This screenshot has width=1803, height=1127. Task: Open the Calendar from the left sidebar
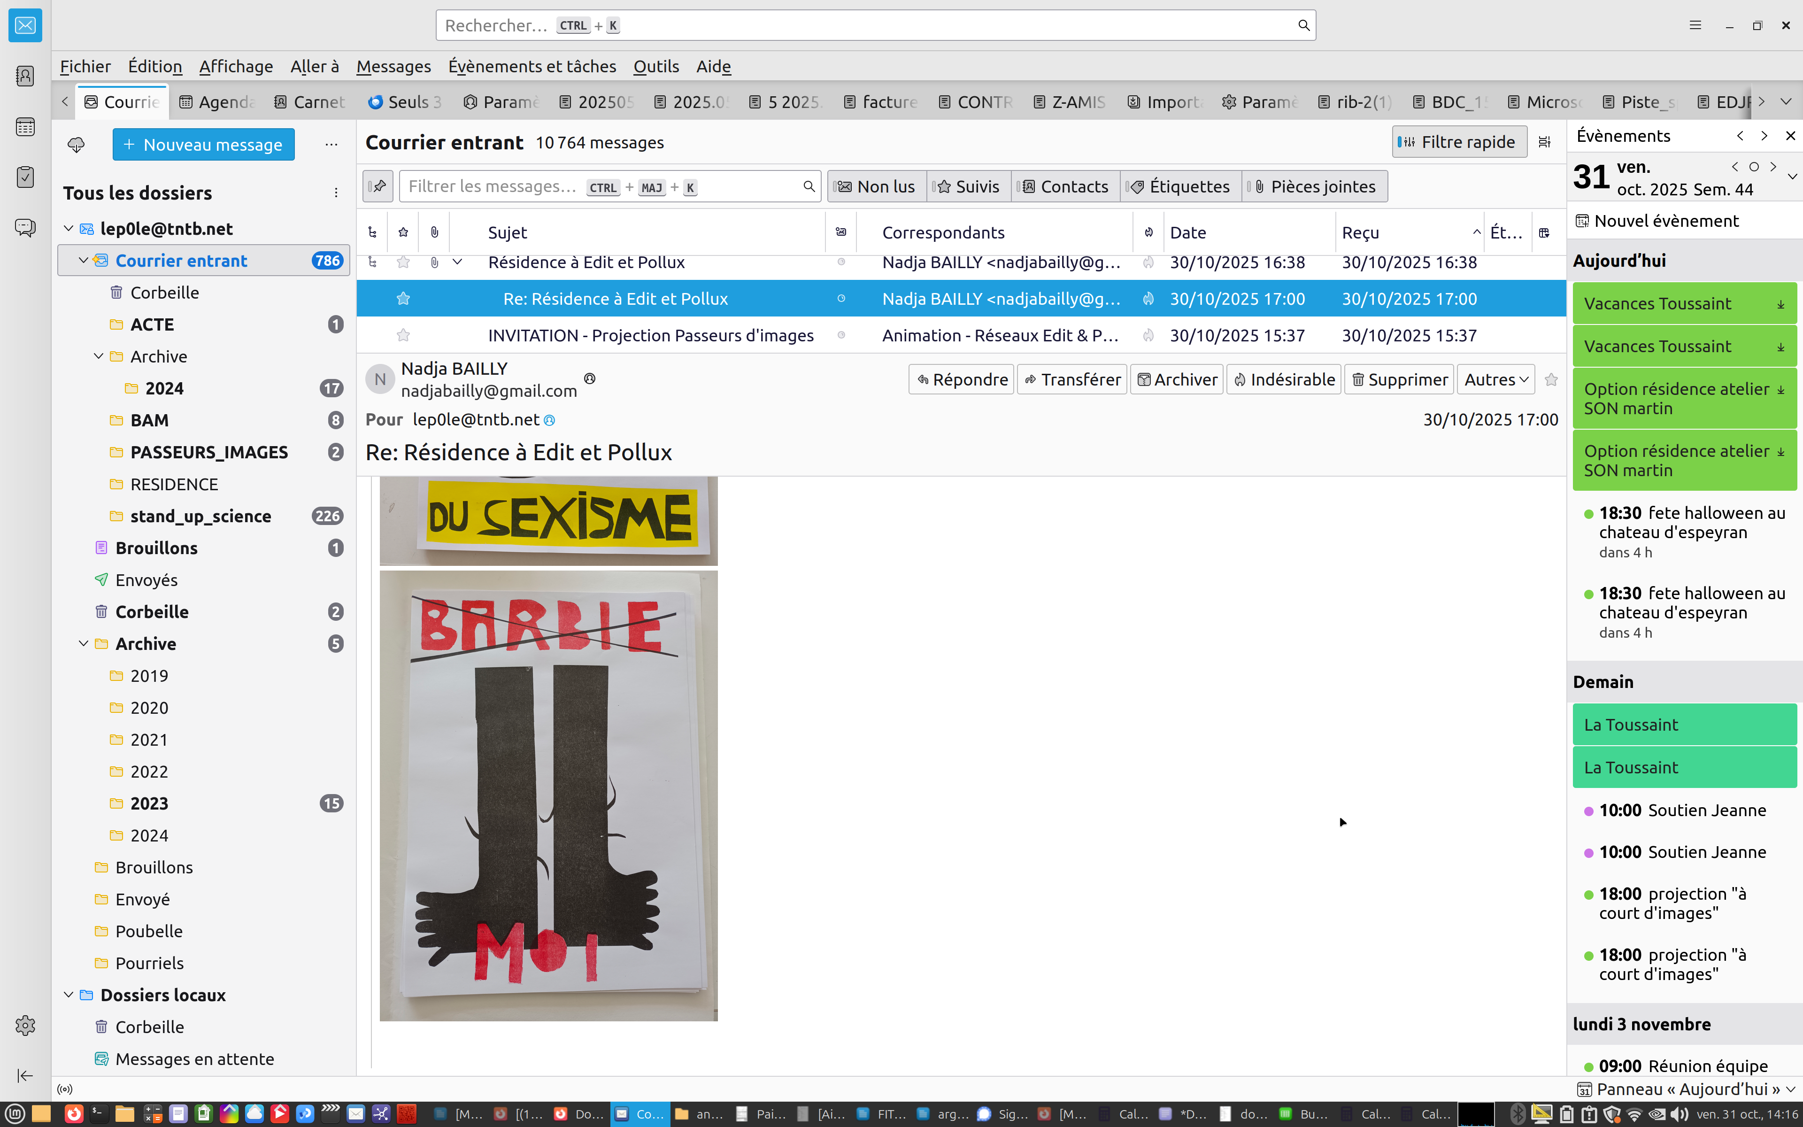pyautogui.click(x=25, y=127)
